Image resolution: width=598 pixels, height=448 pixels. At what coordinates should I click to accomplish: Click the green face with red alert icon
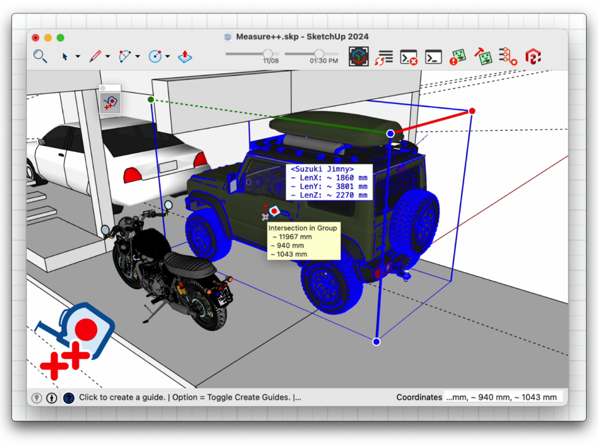(x=458, y=57)
